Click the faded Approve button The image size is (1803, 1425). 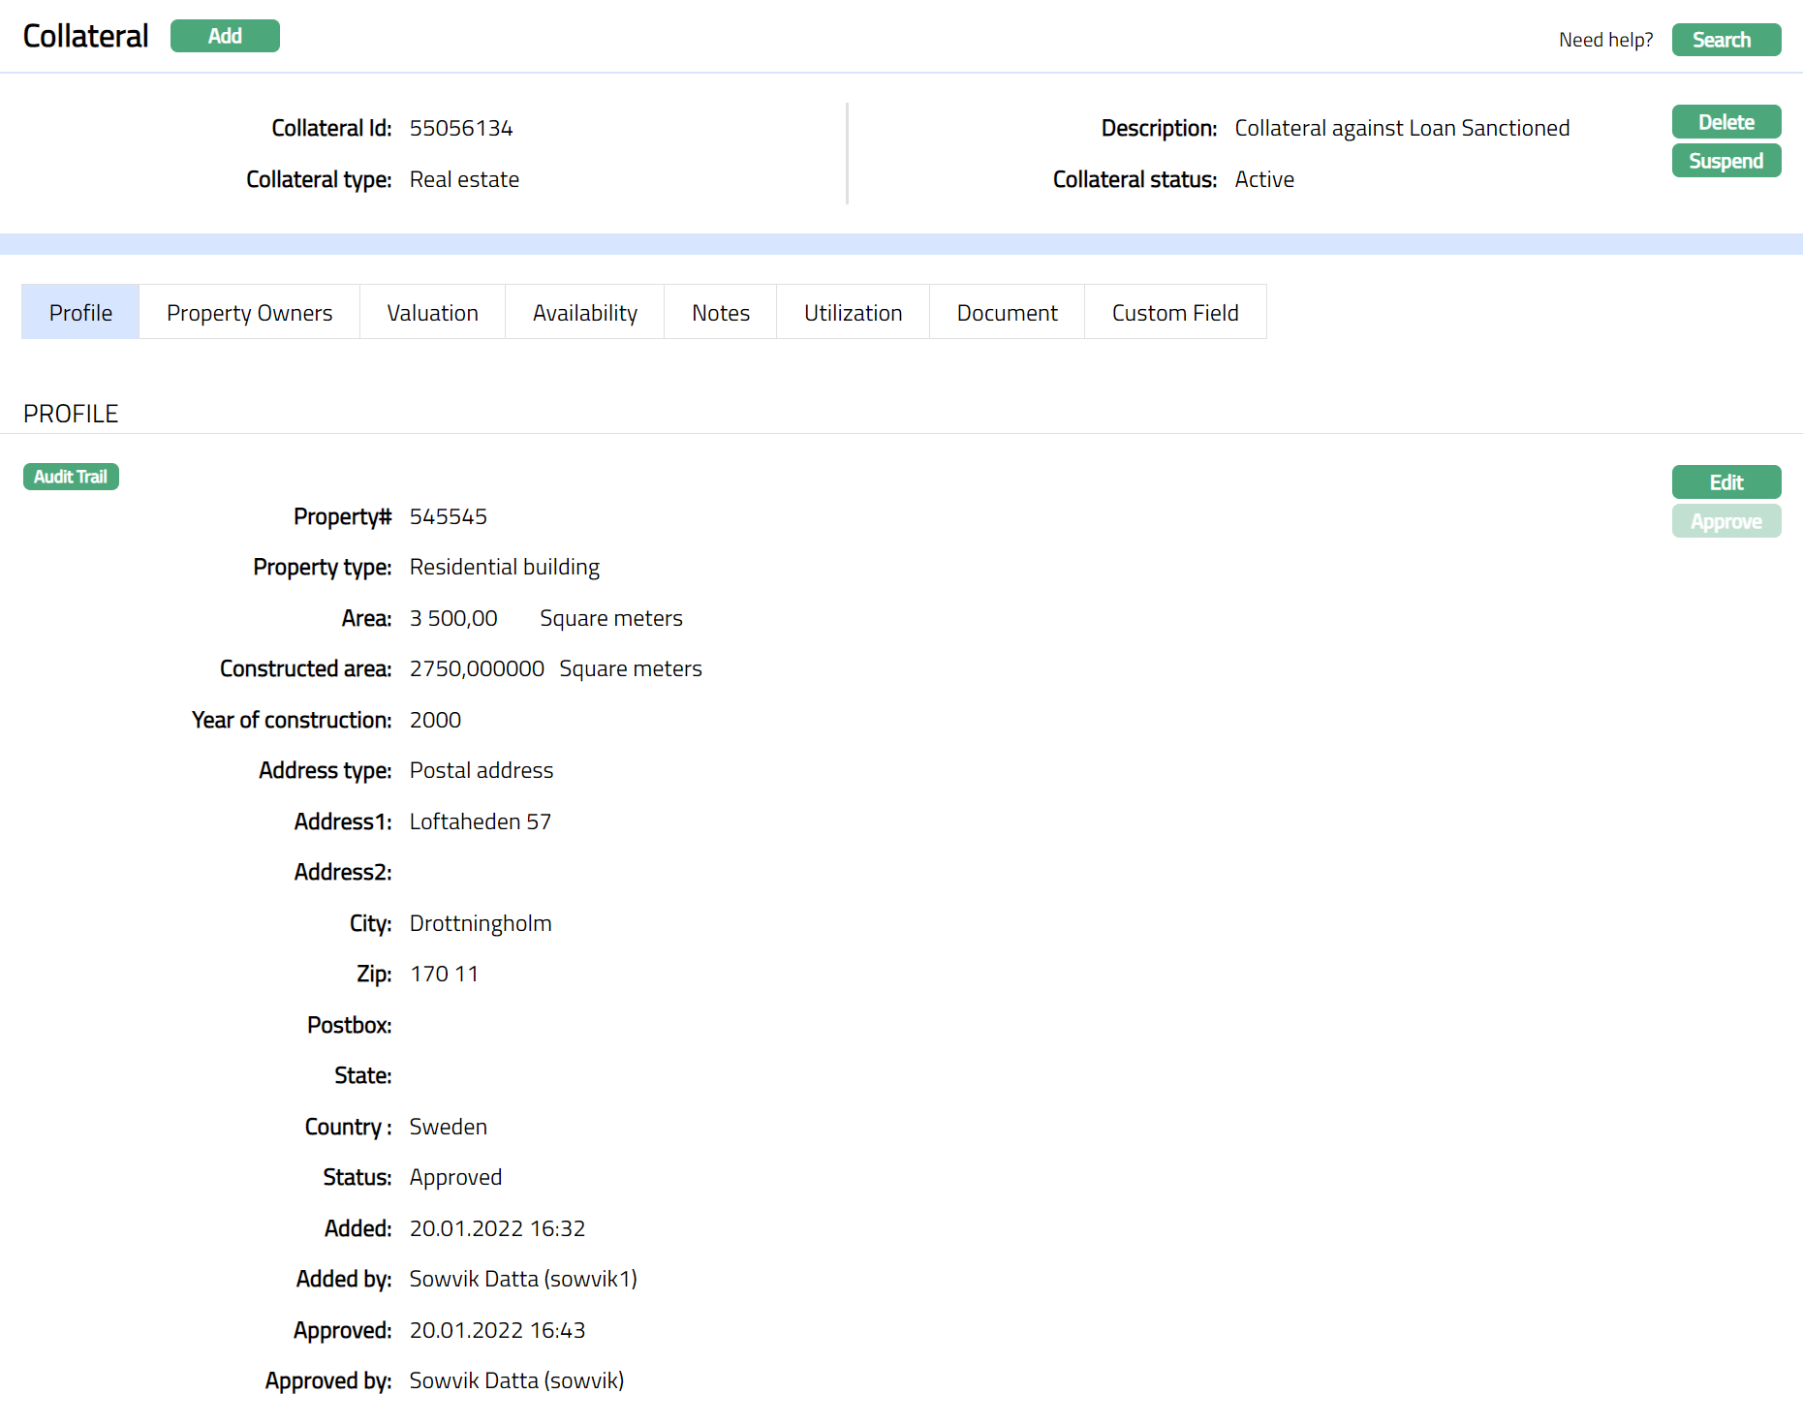1725,521
